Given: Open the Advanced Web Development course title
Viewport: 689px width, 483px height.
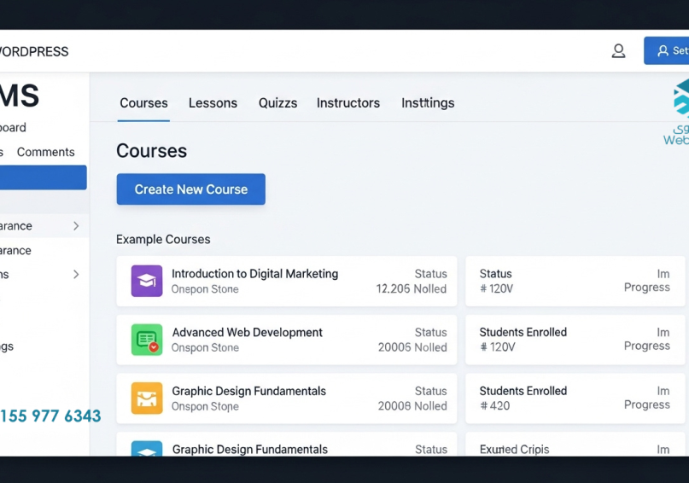Looking at the screenshot, I should [247, 333].
